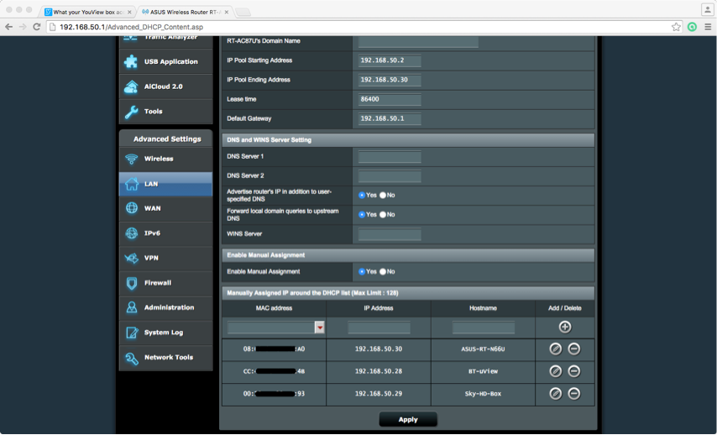The image size is (717, 435).
Task: Open the IPv6 settings page
Action: [165, 233]
